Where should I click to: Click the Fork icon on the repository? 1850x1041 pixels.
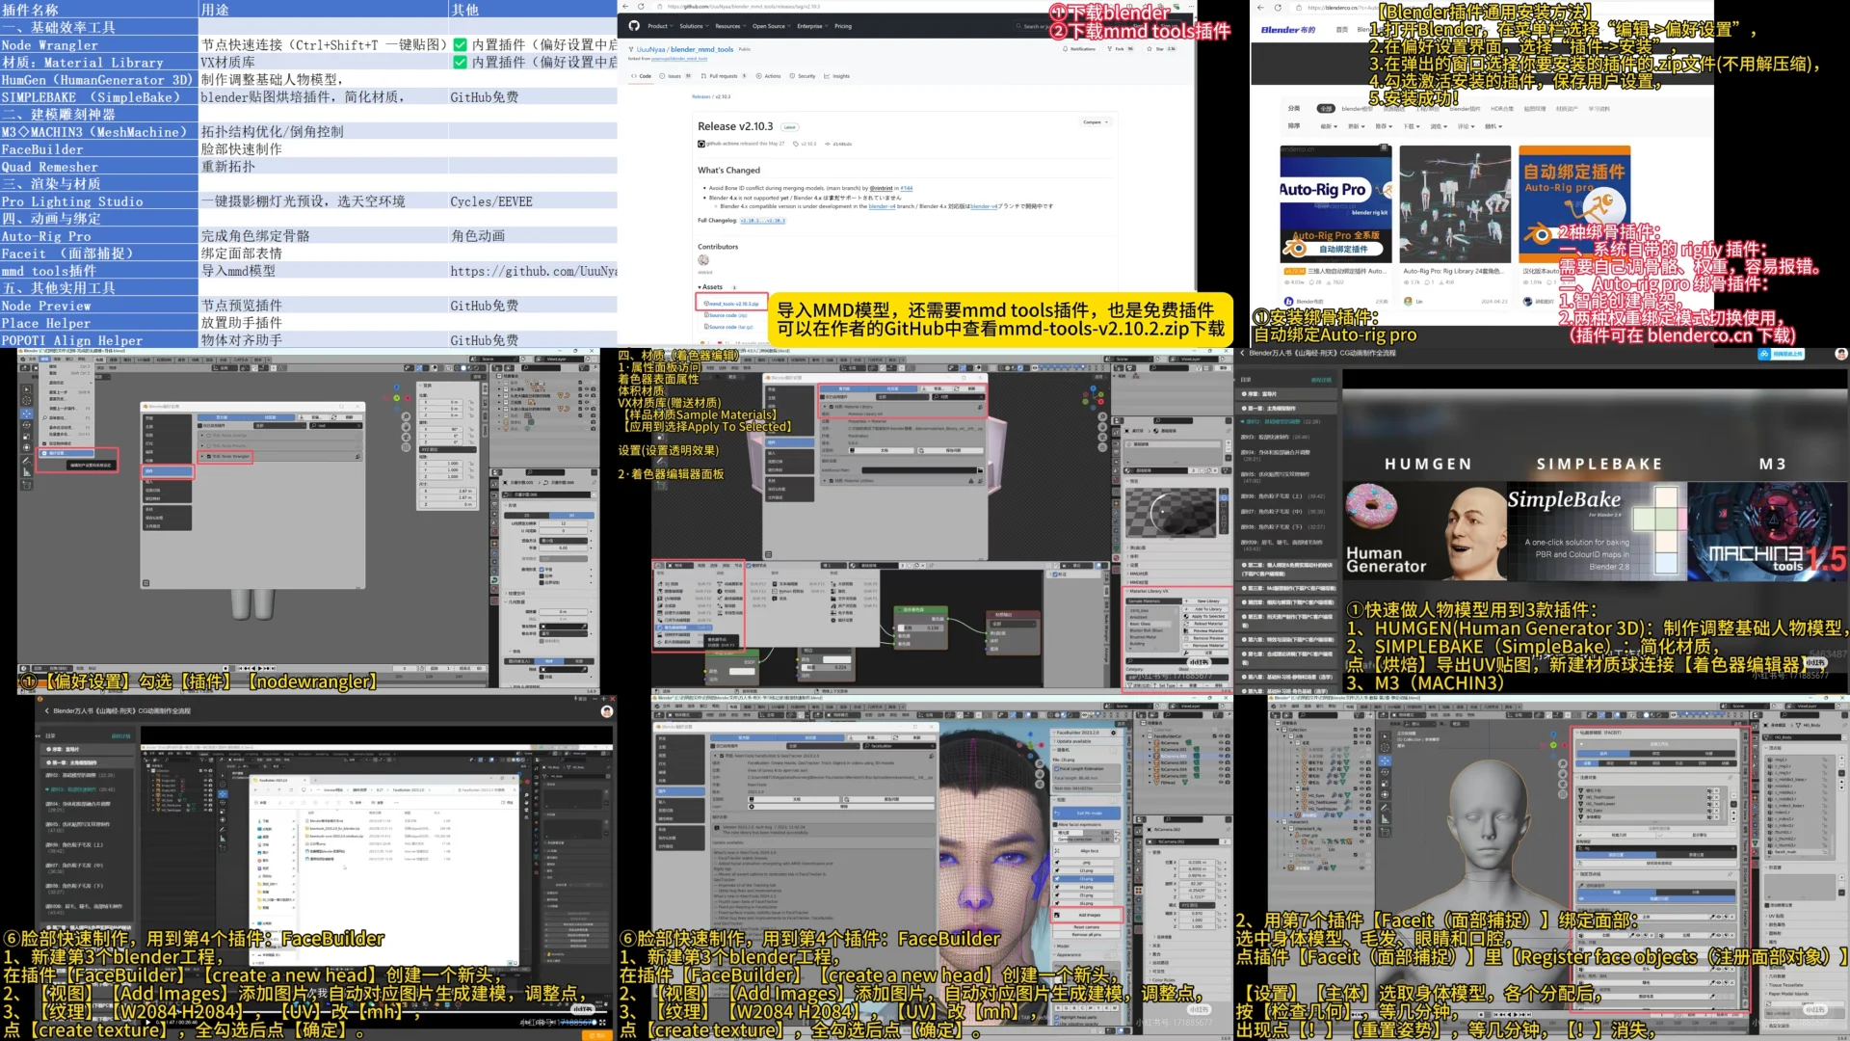1109,49
